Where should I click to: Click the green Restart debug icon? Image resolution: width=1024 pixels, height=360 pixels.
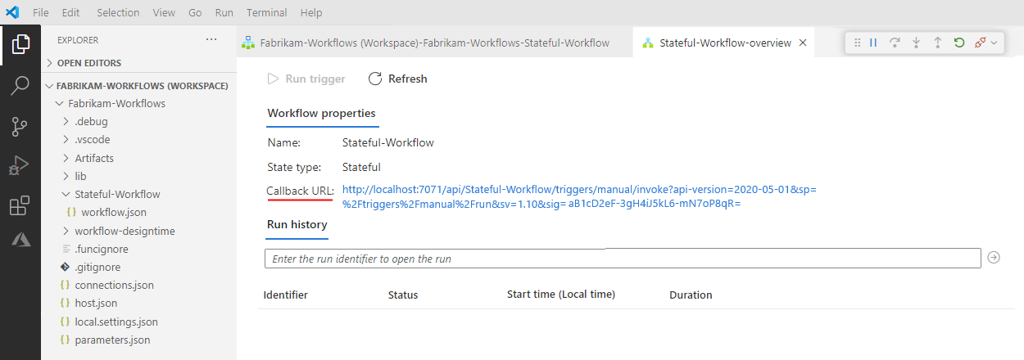[x=959, y=43]
